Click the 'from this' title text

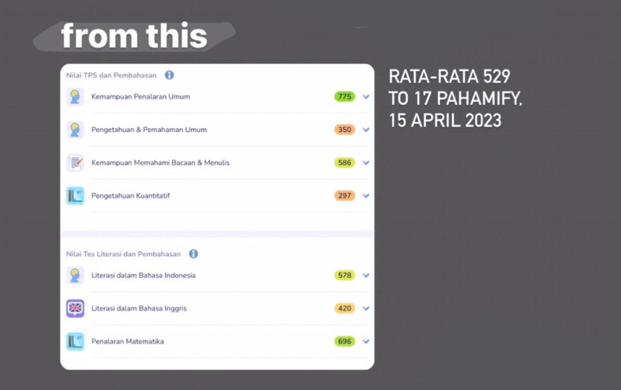[134, 36]
